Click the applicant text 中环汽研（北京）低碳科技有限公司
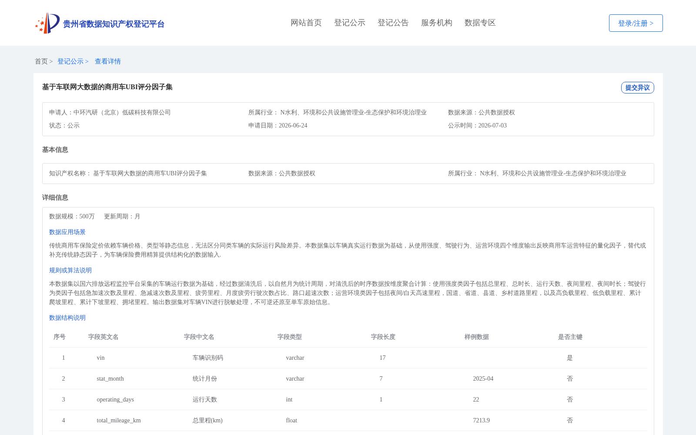 coord(122,112)
